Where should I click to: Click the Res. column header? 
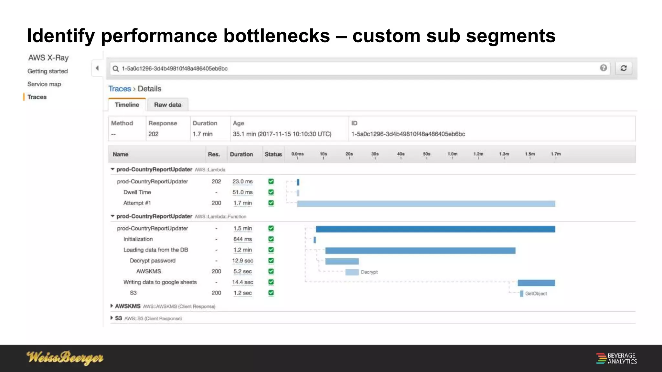214,154
